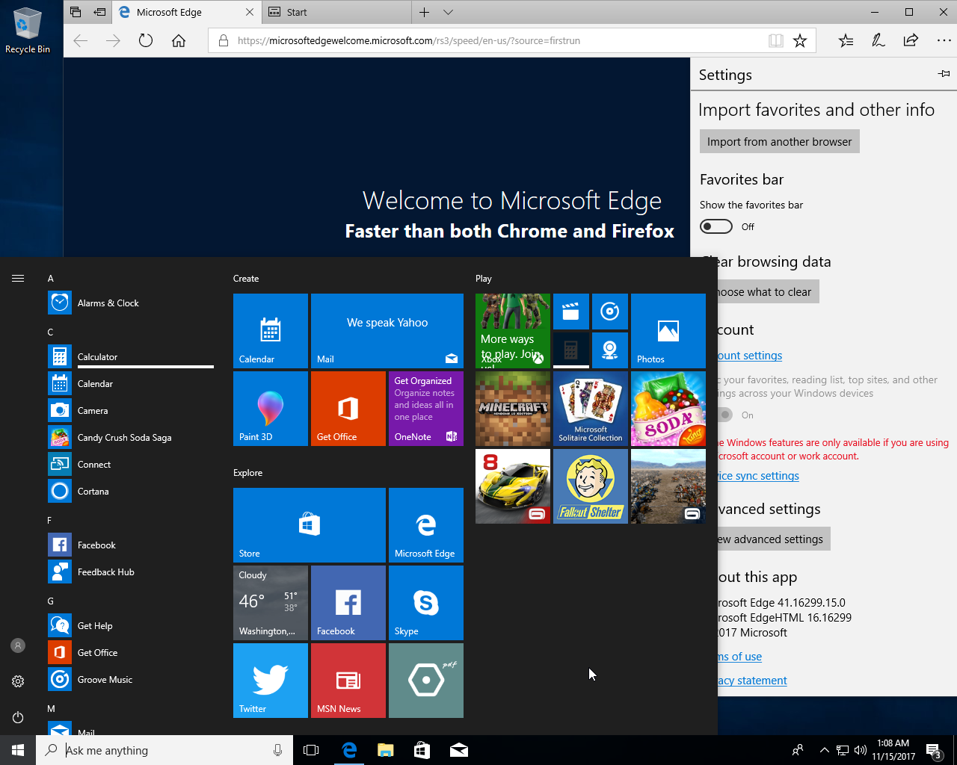The image size is (957, 765).
Task: Open the MSN News tile
Action: [348, 681]
